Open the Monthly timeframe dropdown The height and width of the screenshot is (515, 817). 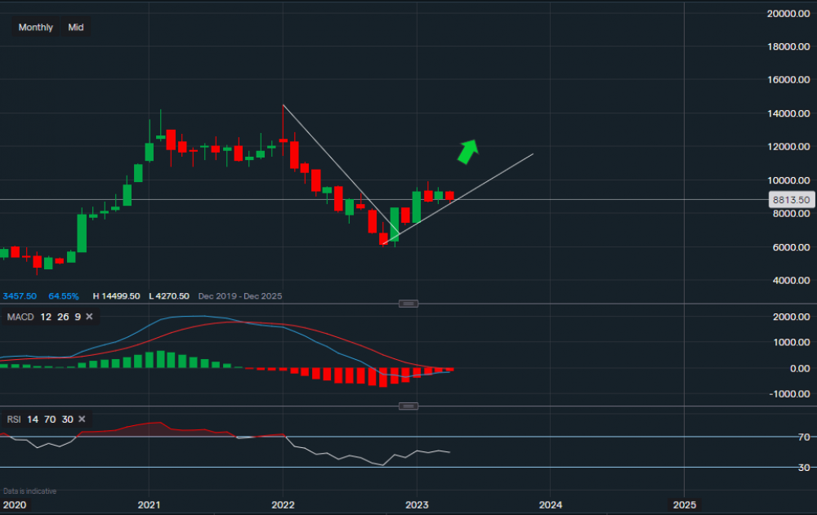click(35, 27)
